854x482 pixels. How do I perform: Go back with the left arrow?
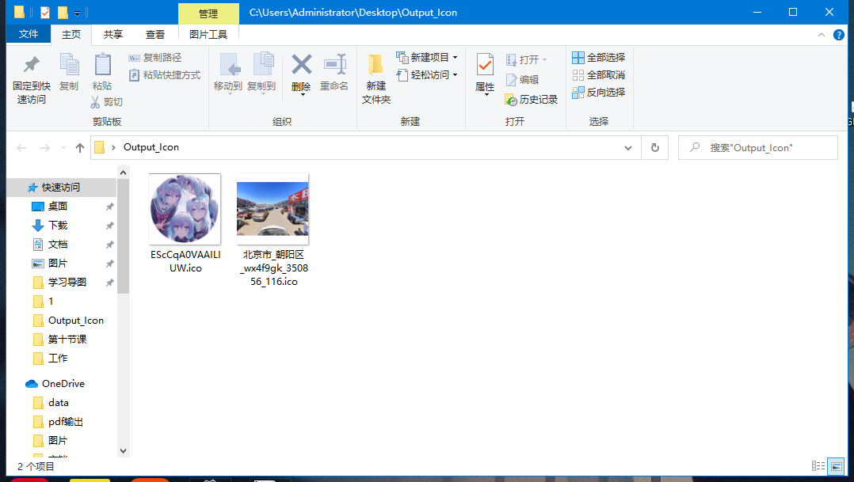(x=22, y=147)
